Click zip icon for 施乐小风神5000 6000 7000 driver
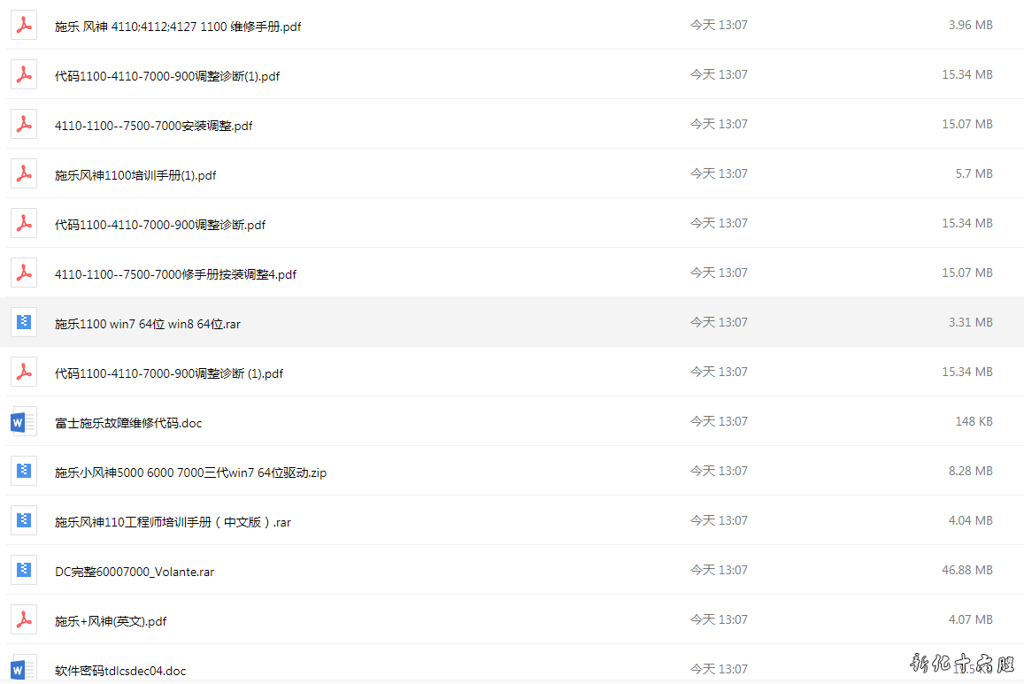This screenshot has height=684, width=1024. click(x=24, y=472)
